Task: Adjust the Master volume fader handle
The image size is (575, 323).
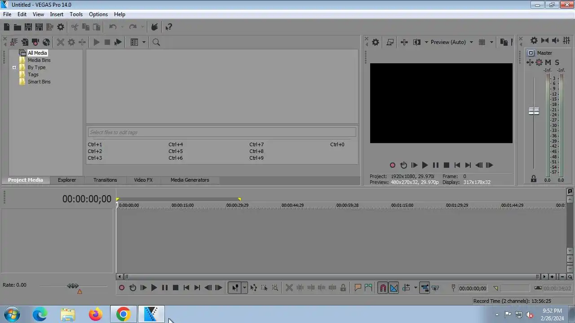Action: tap(534, 111)
